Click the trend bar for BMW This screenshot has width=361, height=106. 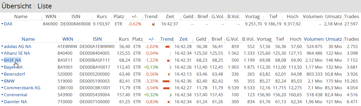pyautogui.click(x=166, y=81)
